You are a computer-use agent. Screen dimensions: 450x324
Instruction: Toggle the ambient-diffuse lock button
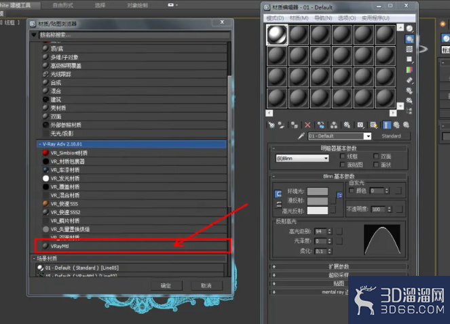(x=278, y=194)
